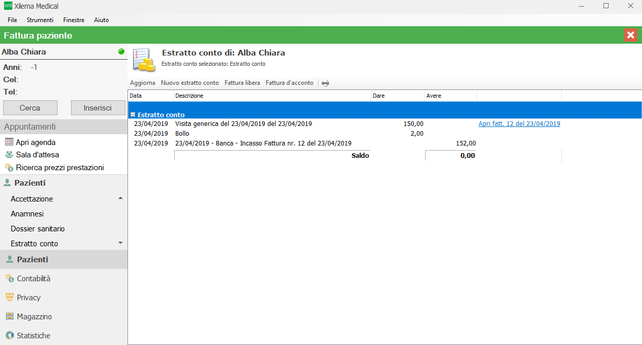Collapse the Estratto conto group row
642x345 pixels.
point(133,115)
